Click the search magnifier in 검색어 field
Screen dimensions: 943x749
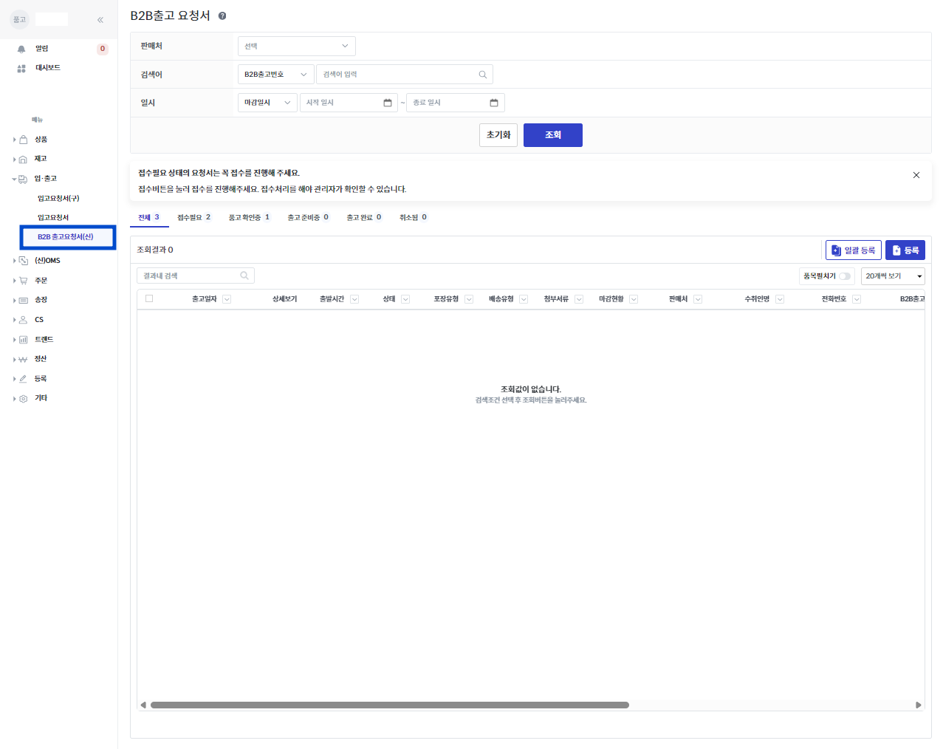(x=482, y=75)
